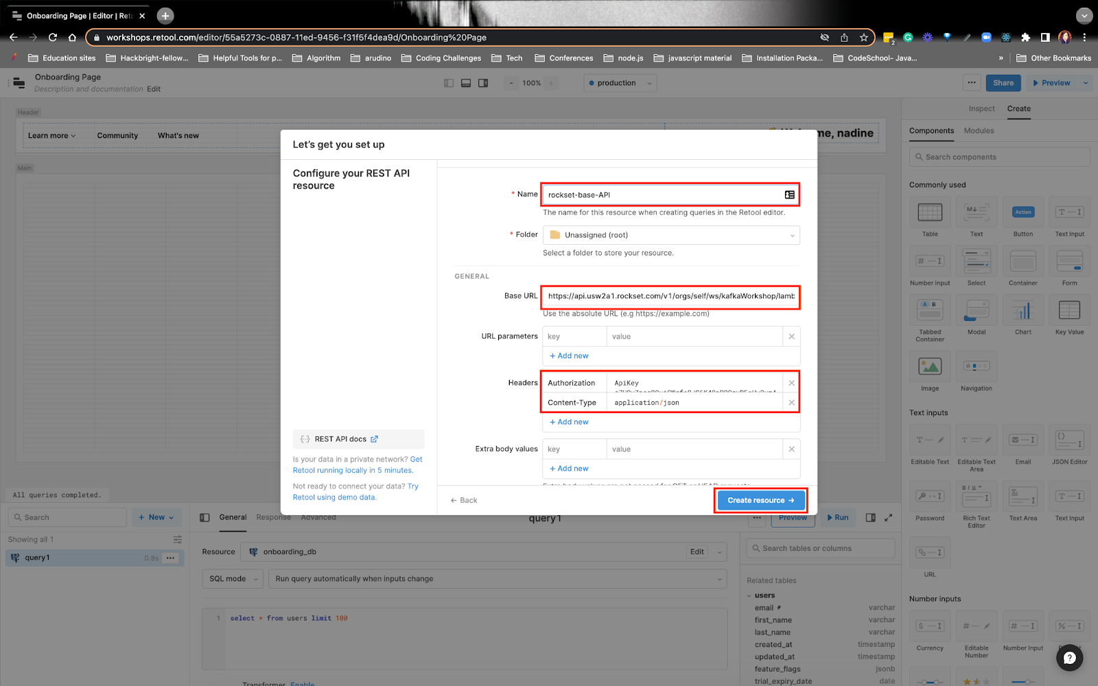1098x686 pixels.
Task: Choose the Modal component icon
Action: coord(977,311)
